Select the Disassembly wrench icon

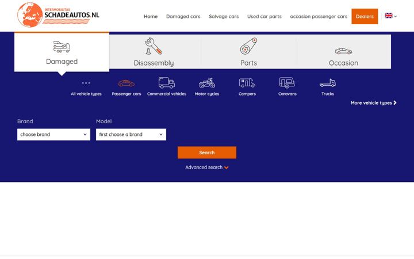click(x=154, y=46)
